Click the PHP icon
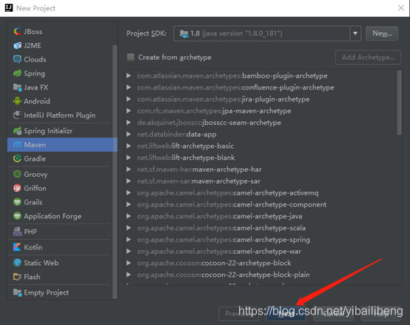The image size is (410, 325). [17, 232]
